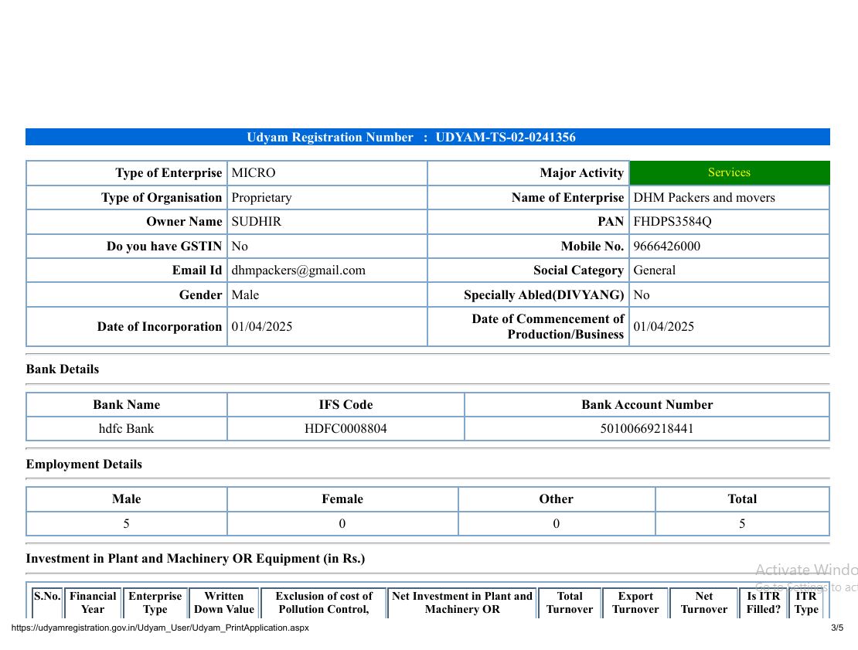
Task: Select the Financial Year column header
Action: point(93,603)
